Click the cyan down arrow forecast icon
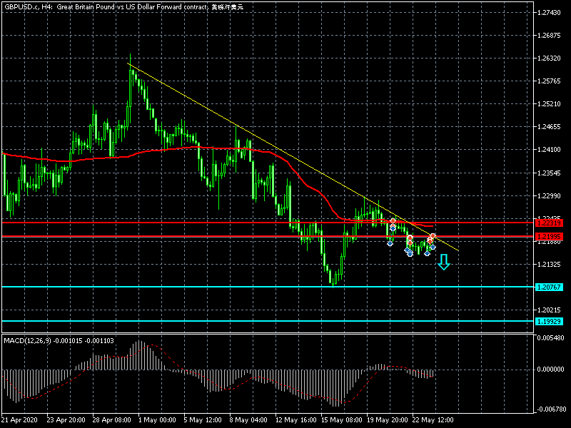Viewport: 571px width, 428px height. tap(444, 263)
